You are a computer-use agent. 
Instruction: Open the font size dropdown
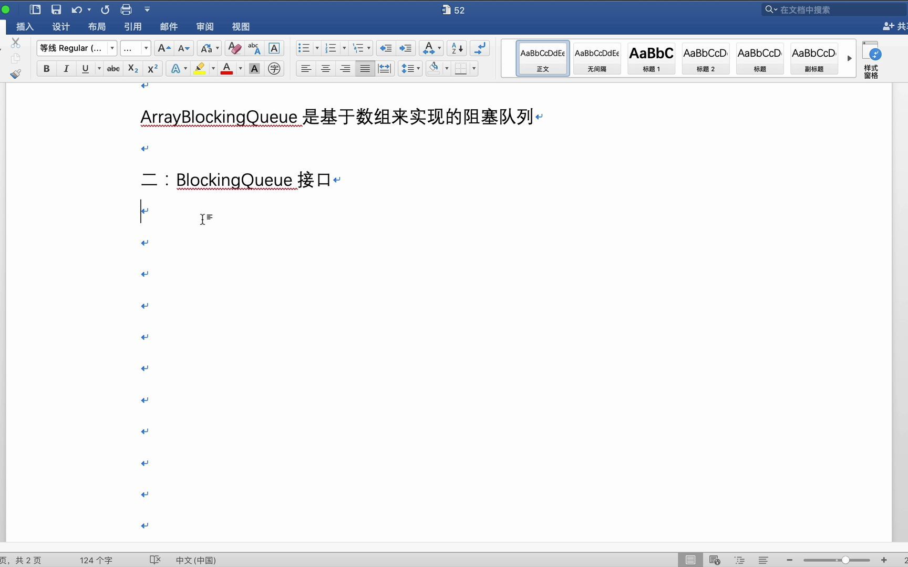146,48
